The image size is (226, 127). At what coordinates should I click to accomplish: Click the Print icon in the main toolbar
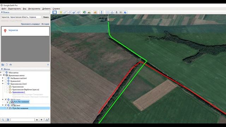(112, 12)
